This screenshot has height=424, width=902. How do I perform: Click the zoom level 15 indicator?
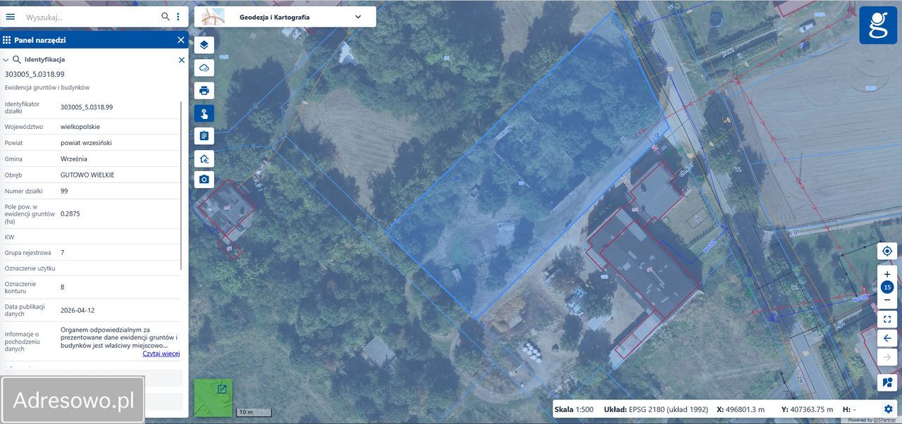point(887,287)
